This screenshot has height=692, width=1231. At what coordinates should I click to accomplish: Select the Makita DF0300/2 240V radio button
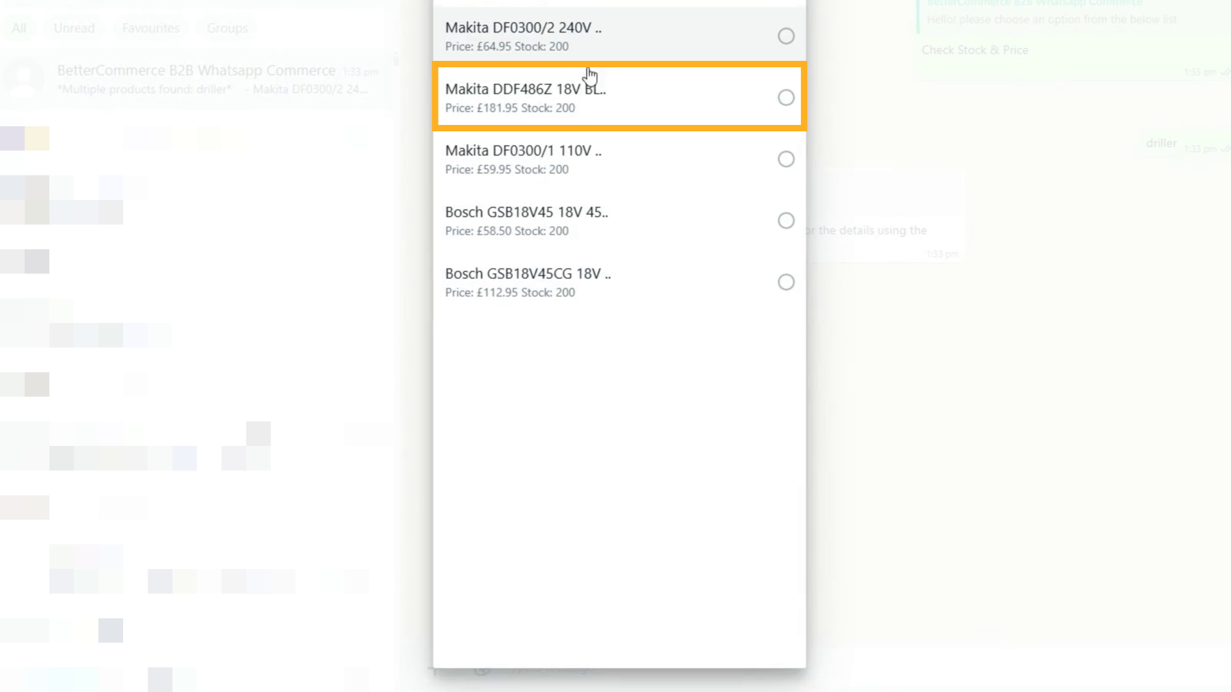786,36
